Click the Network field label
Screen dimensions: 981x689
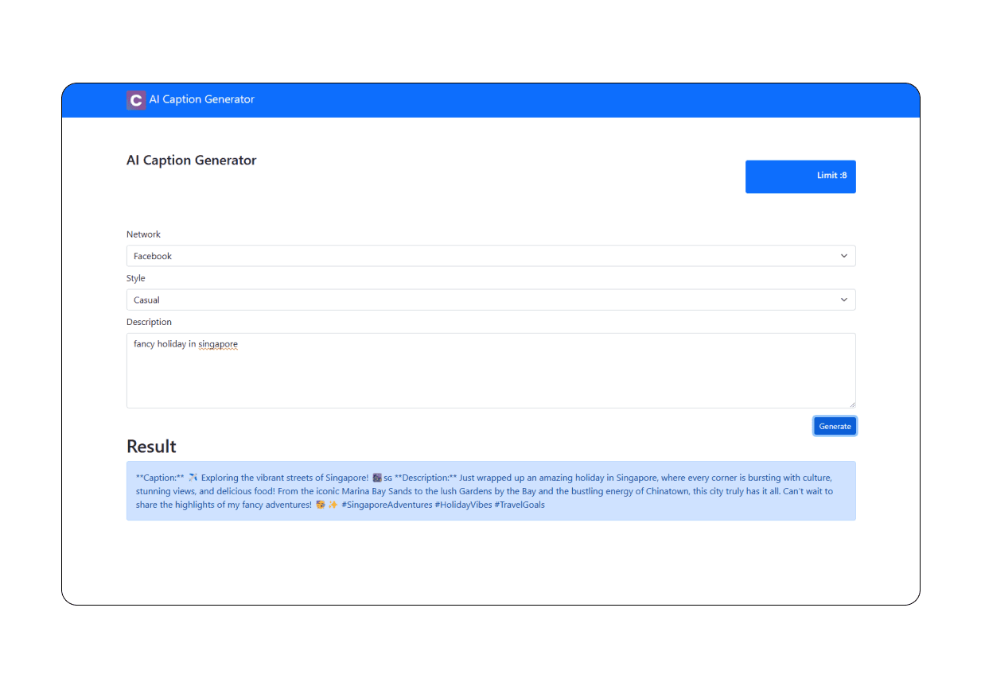[x=143, y=234]
